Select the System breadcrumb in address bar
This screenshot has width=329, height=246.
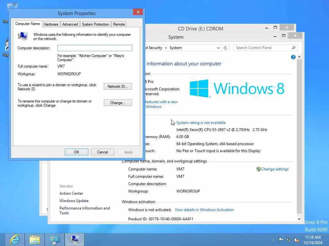(176, 48)
